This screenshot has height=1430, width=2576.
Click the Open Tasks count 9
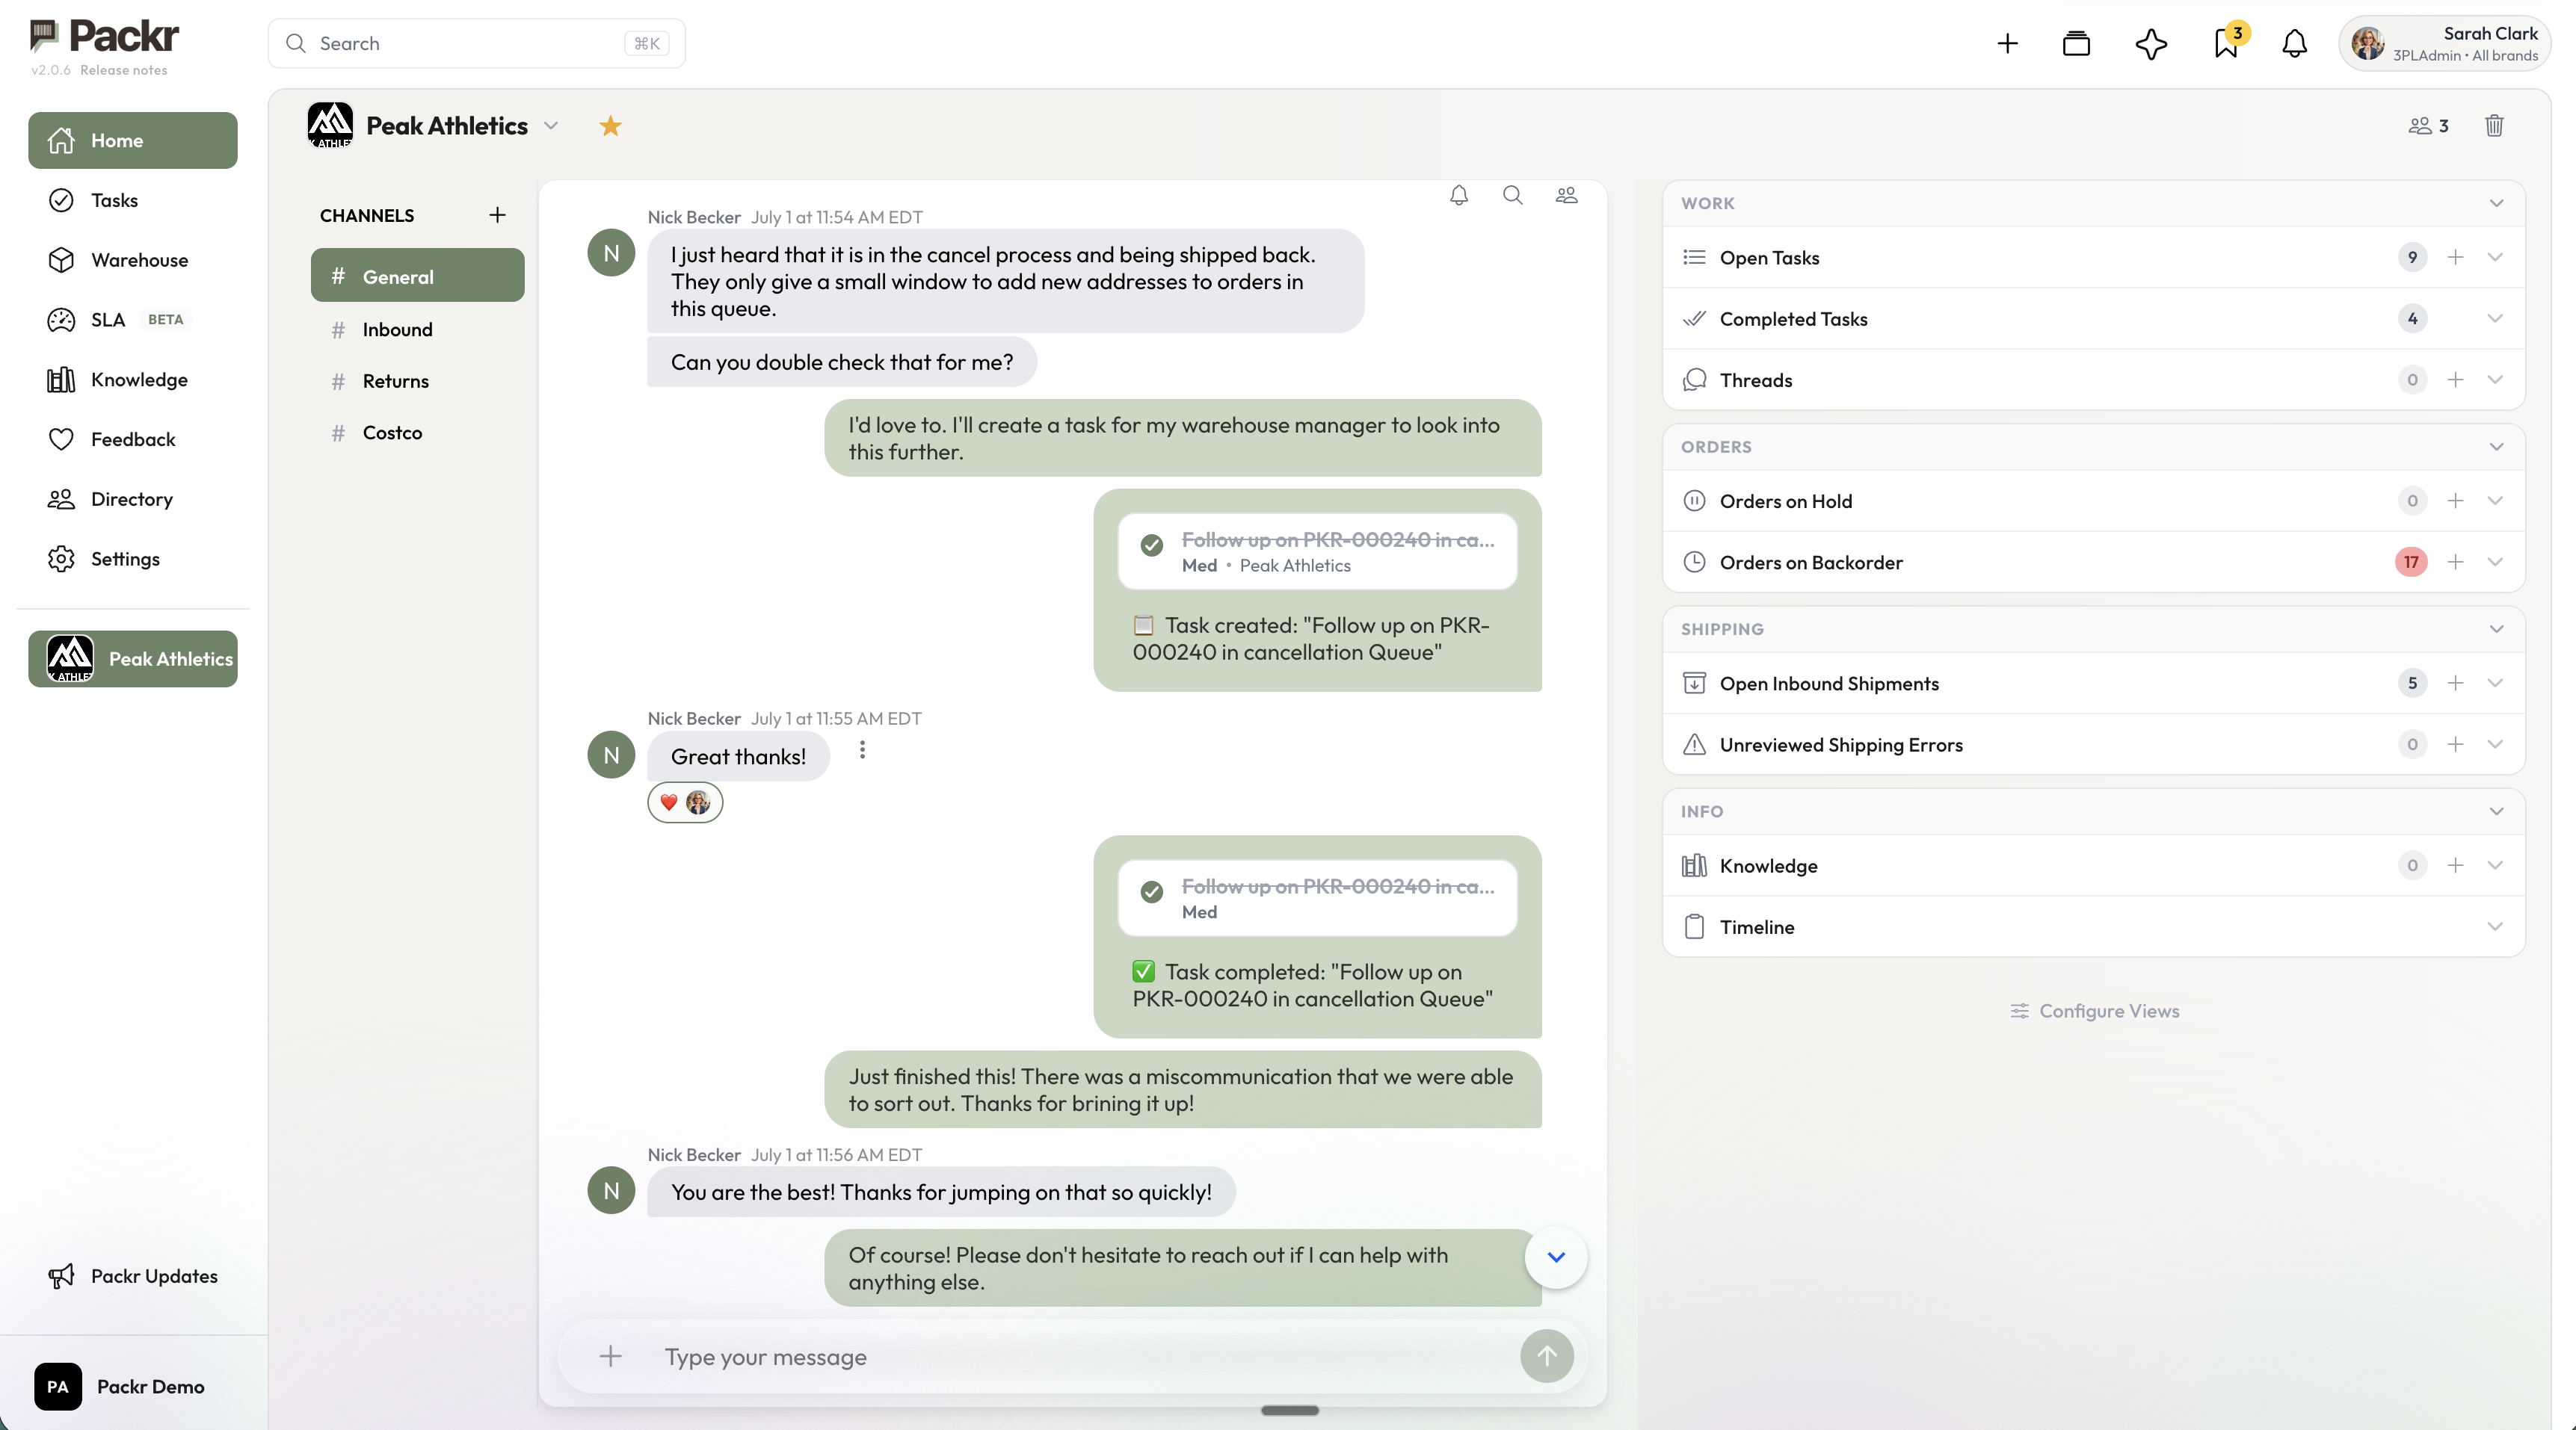pos(2412,258)
